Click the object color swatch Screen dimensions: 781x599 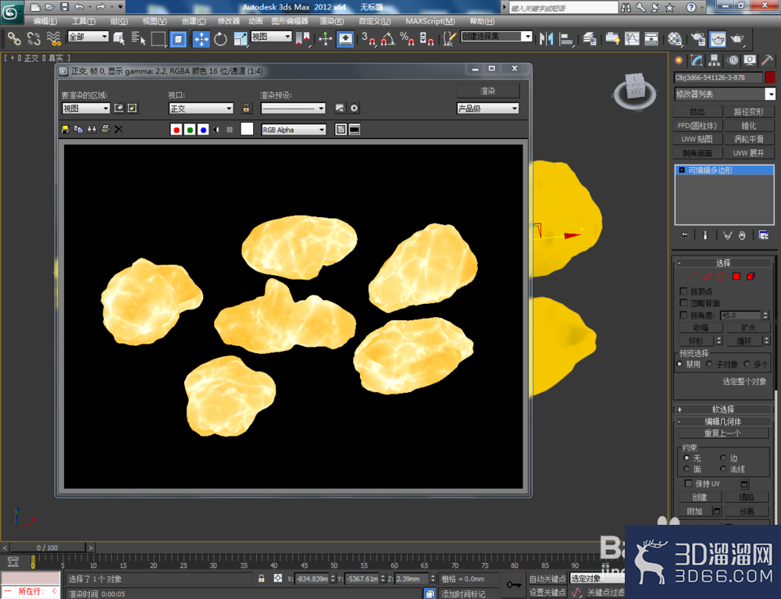coord(770,77)
